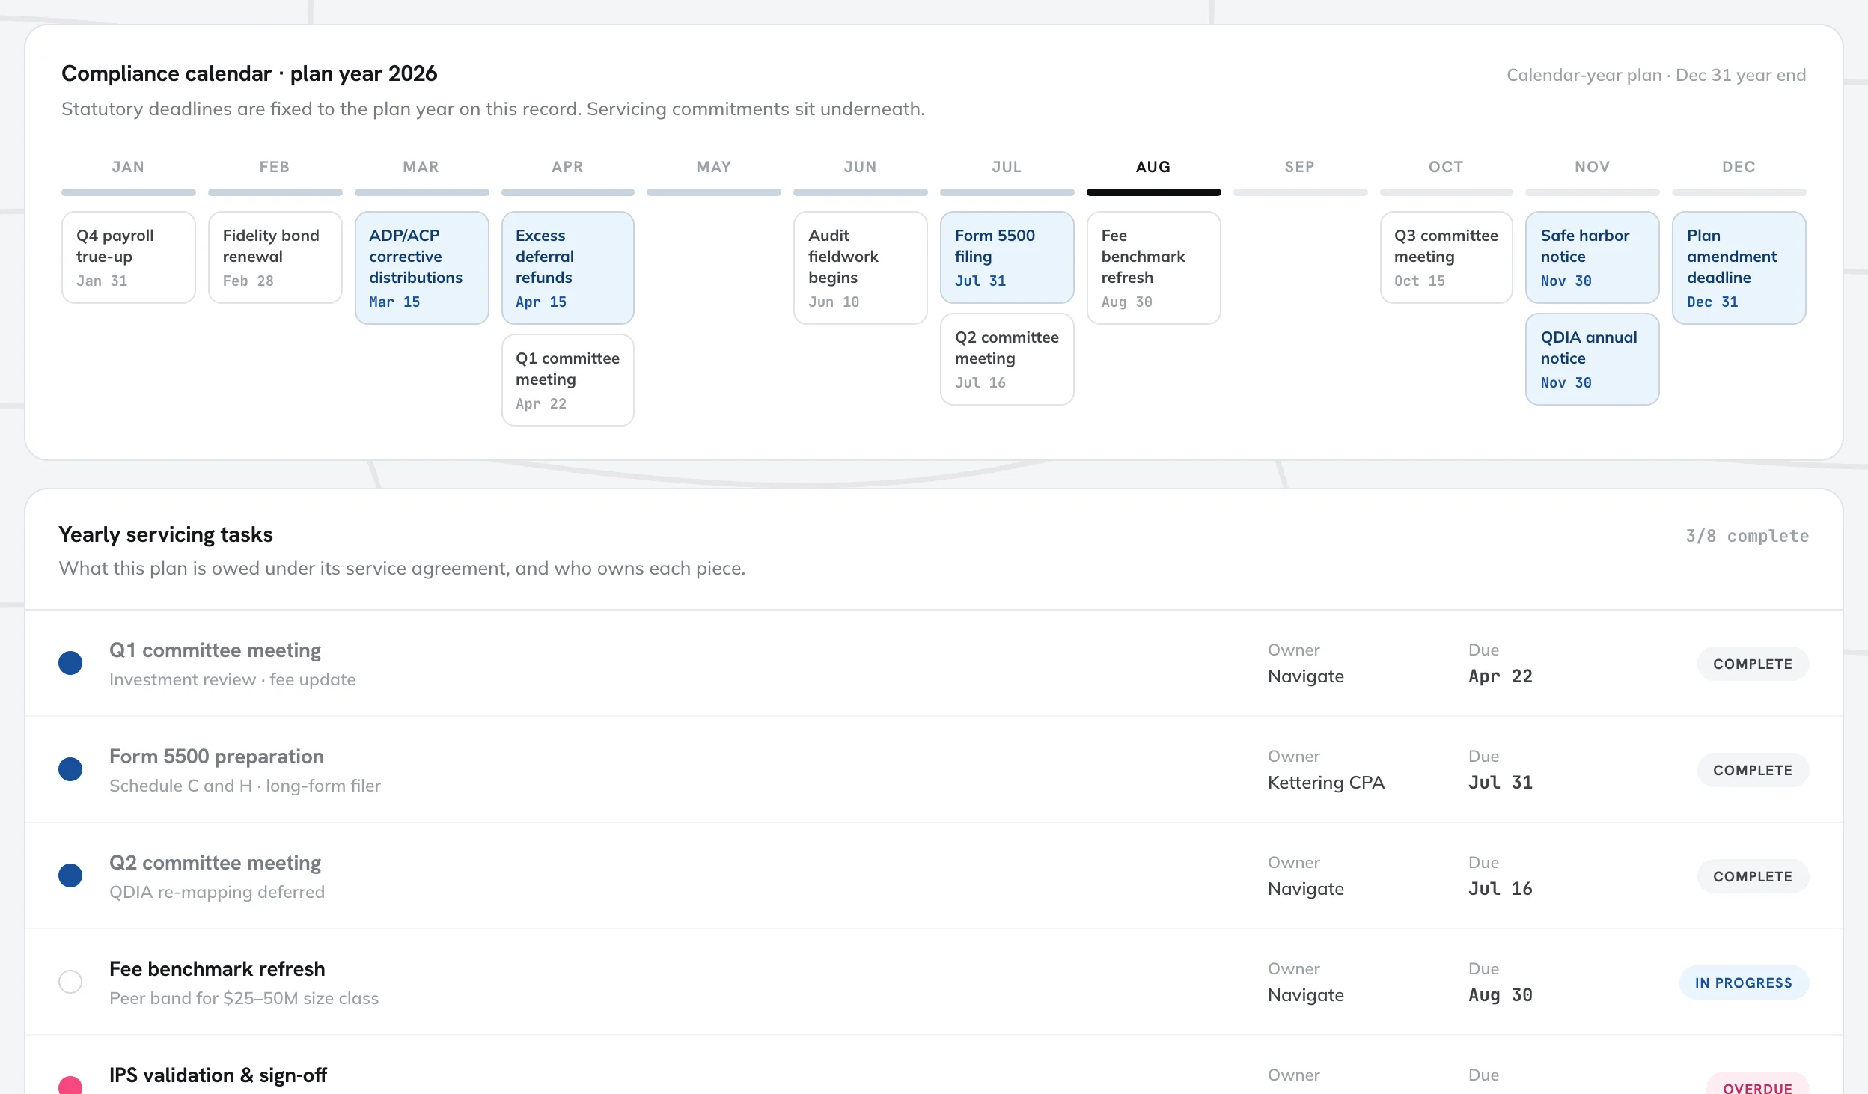This screenshot has width=1868, height=1094.
Task: Open the Q4 payroll true-up card
Action: (129, 257)
